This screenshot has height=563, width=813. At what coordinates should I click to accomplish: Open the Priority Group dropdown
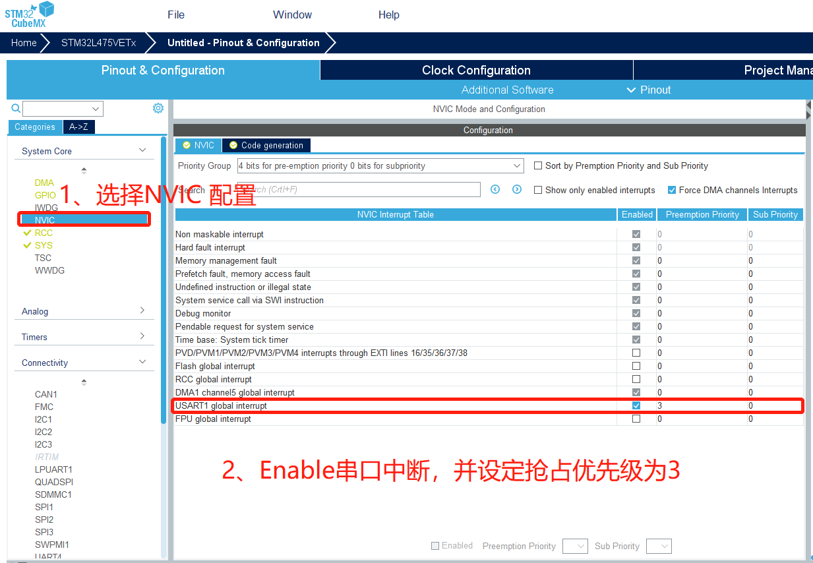380,165
